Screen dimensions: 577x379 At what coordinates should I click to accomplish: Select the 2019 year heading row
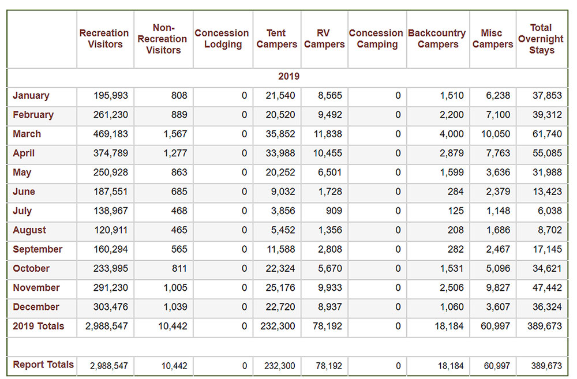click(x=288, y=77)
